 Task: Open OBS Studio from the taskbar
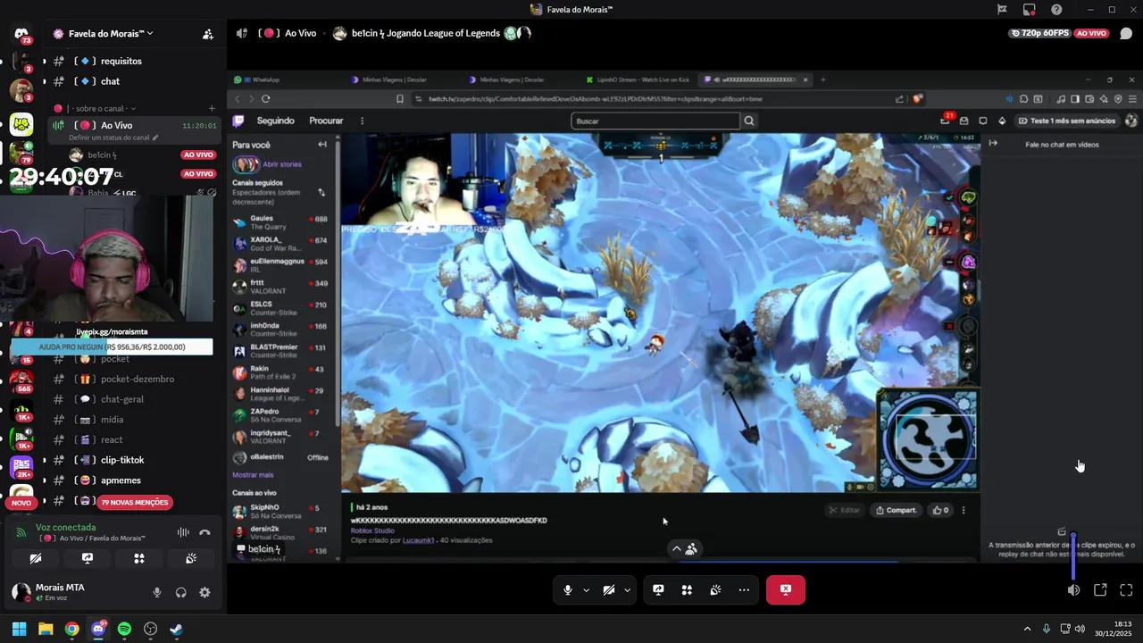pyautogui.click(x=150, y=629)
